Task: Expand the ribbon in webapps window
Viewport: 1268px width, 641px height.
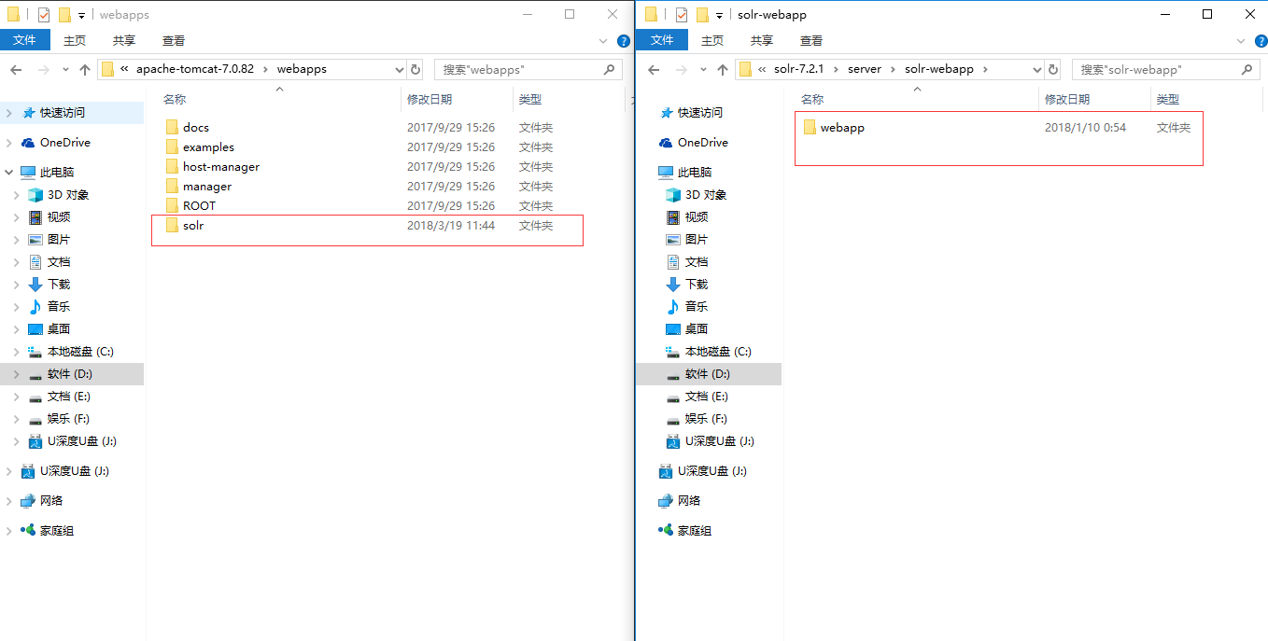Action: point(603,41)
